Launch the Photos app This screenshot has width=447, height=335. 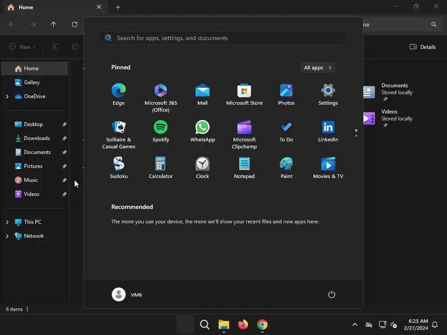[x=286, y=95]
